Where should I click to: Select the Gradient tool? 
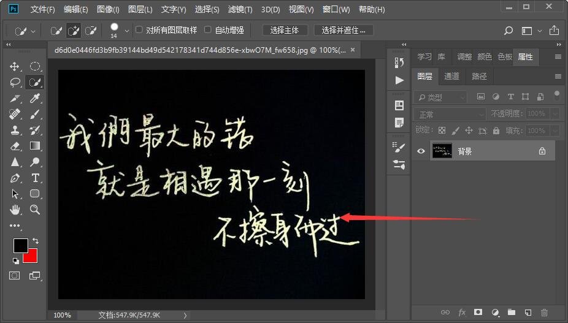pyautogui.click(x=35, y=146)
